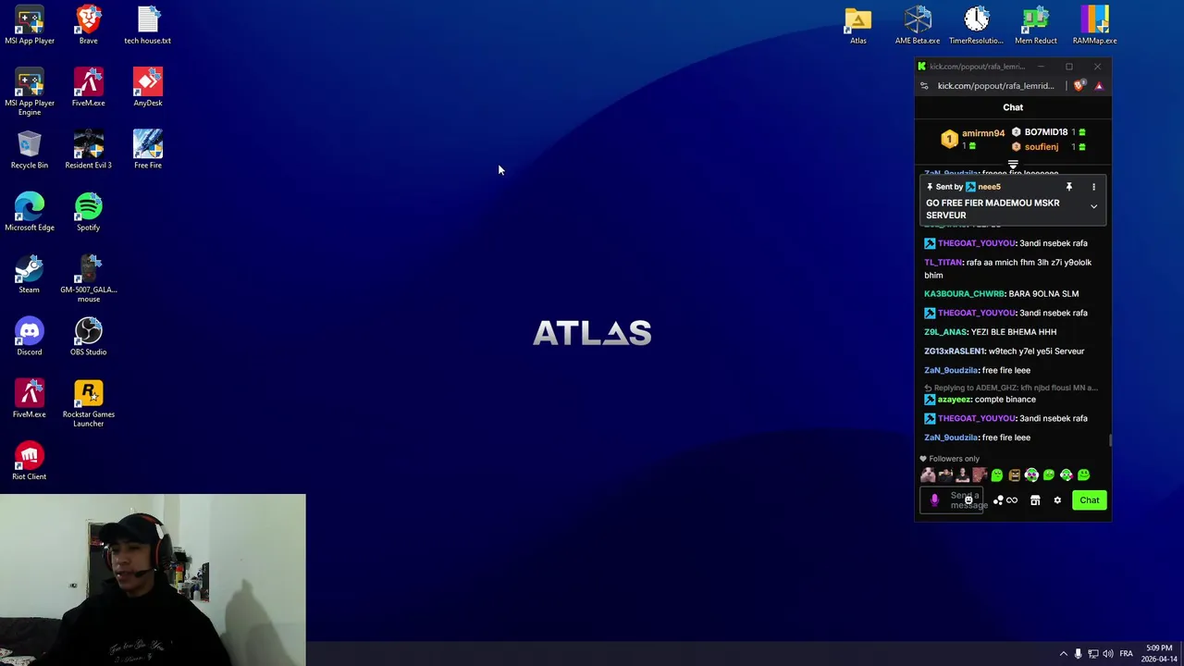The height and width of the screenshot is (666, 1184).
Task: Select the AME Beta.exe icon
Action: (918, 25)
